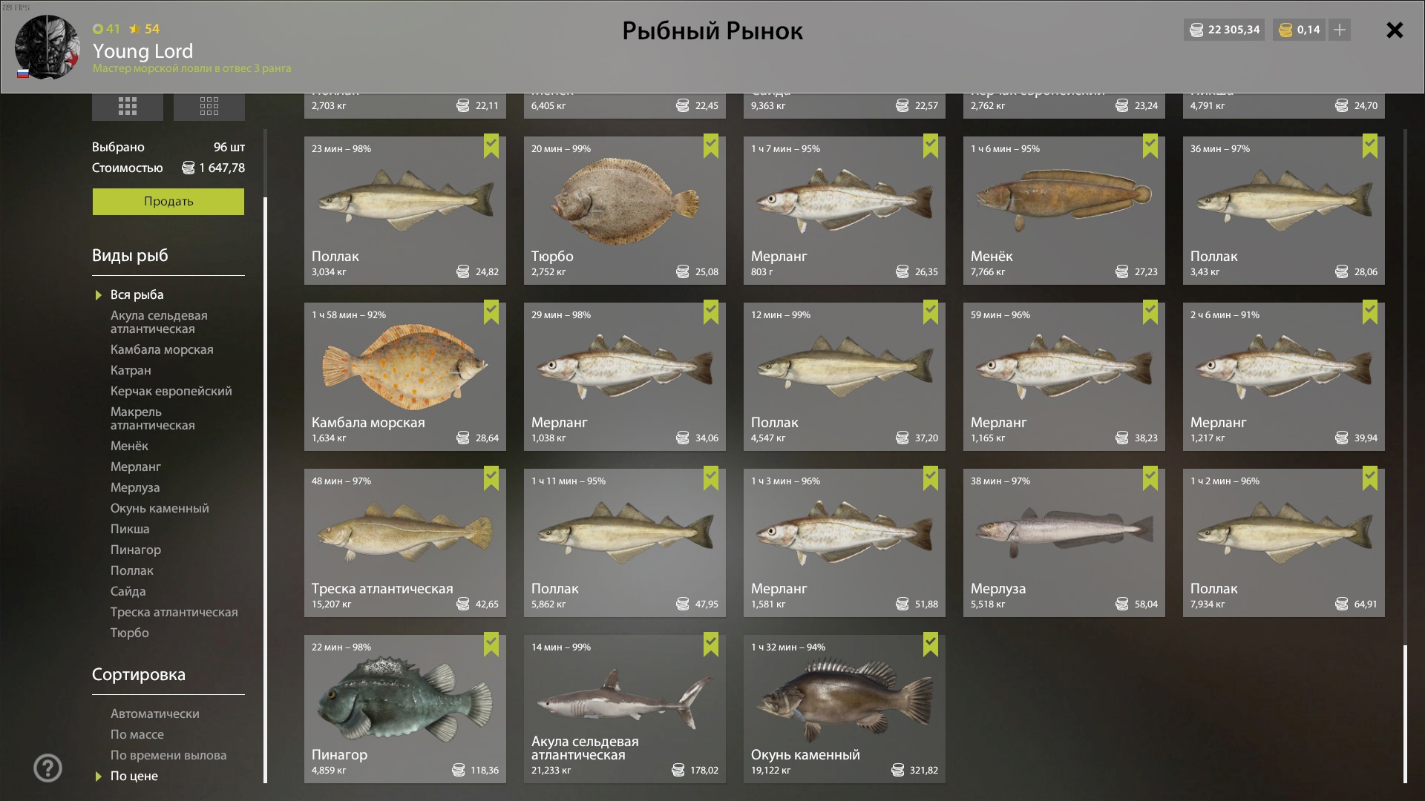Select the Вся рыба filter
Viewport: 1425px width, 801px height.
pyautogui.click(x=137, y=295)
